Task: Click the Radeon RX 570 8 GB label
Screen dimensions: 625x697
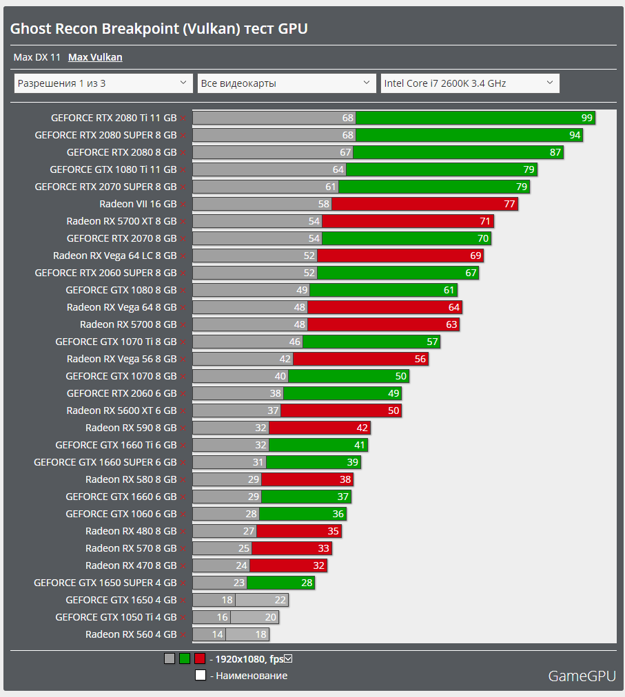Action: point(131,548)
